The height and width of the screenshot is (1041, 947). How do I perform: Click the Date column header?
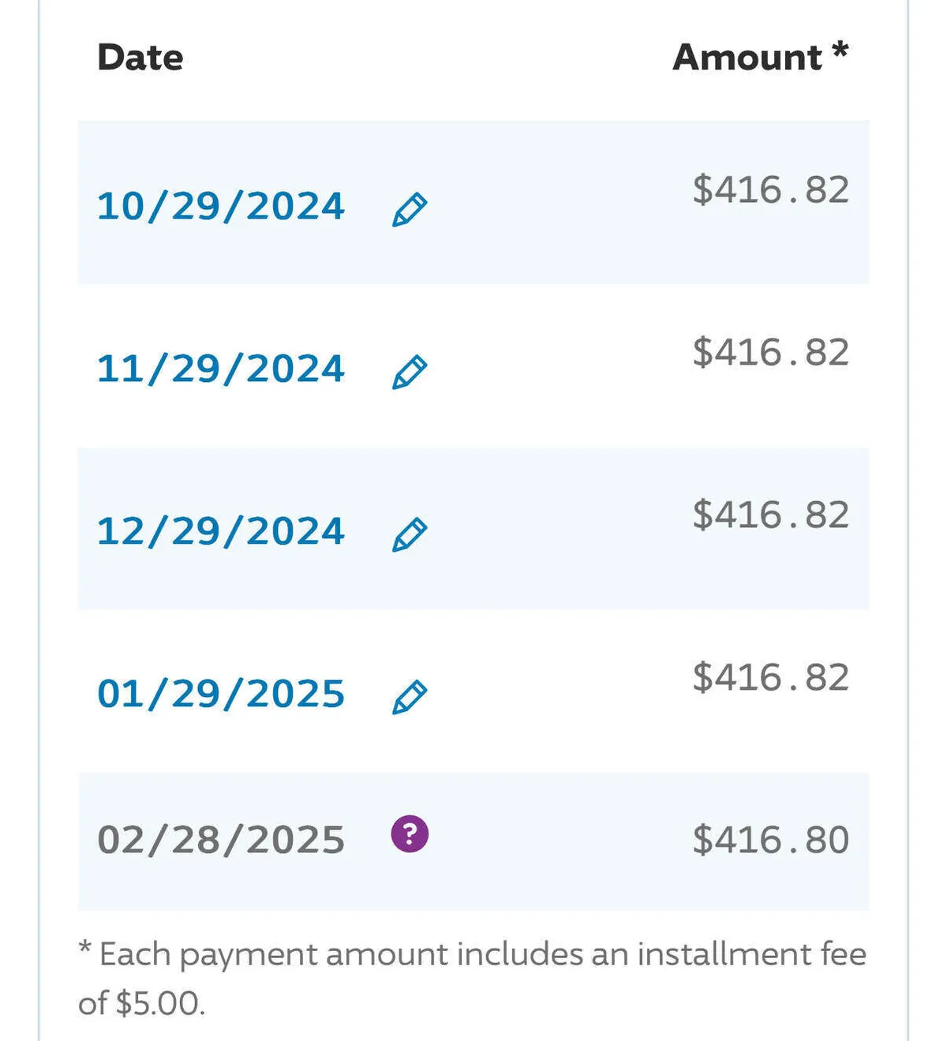click(140, 58)
